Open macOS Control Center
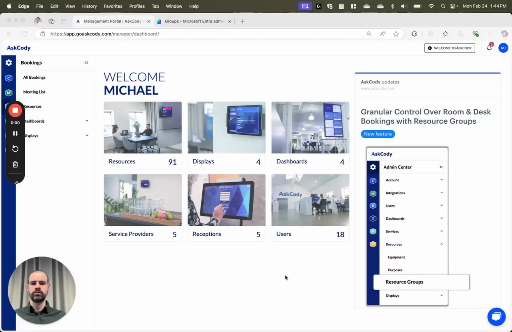This screenshot has height=332, width=512. coord(454,6)
